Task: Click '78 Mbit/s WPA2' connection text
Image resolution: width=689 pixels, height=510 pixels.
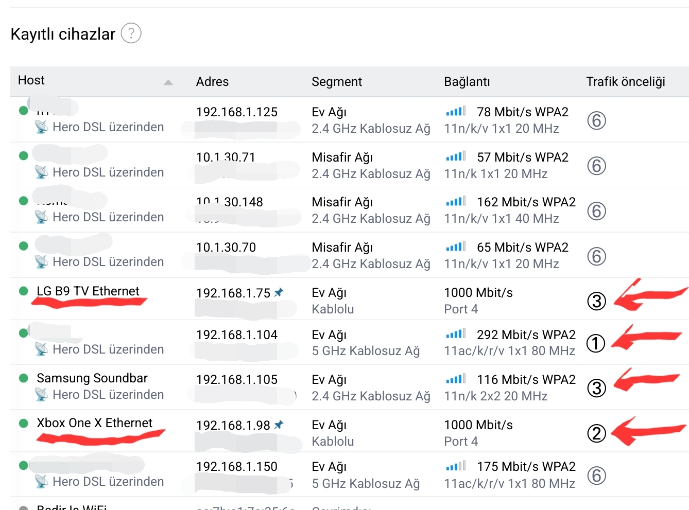Action: [523, 112]
